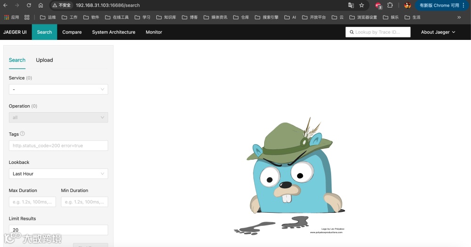Switch to the Upload tab
The image size is (471, 247).
click(x=44, y=60)
